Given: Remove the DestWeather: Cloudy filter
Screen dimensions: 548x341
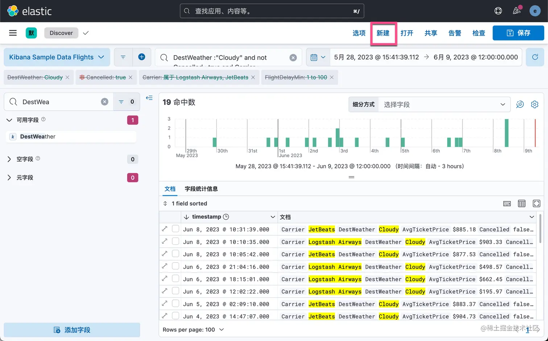Looking at the screenshot, I should pos(67,77).
